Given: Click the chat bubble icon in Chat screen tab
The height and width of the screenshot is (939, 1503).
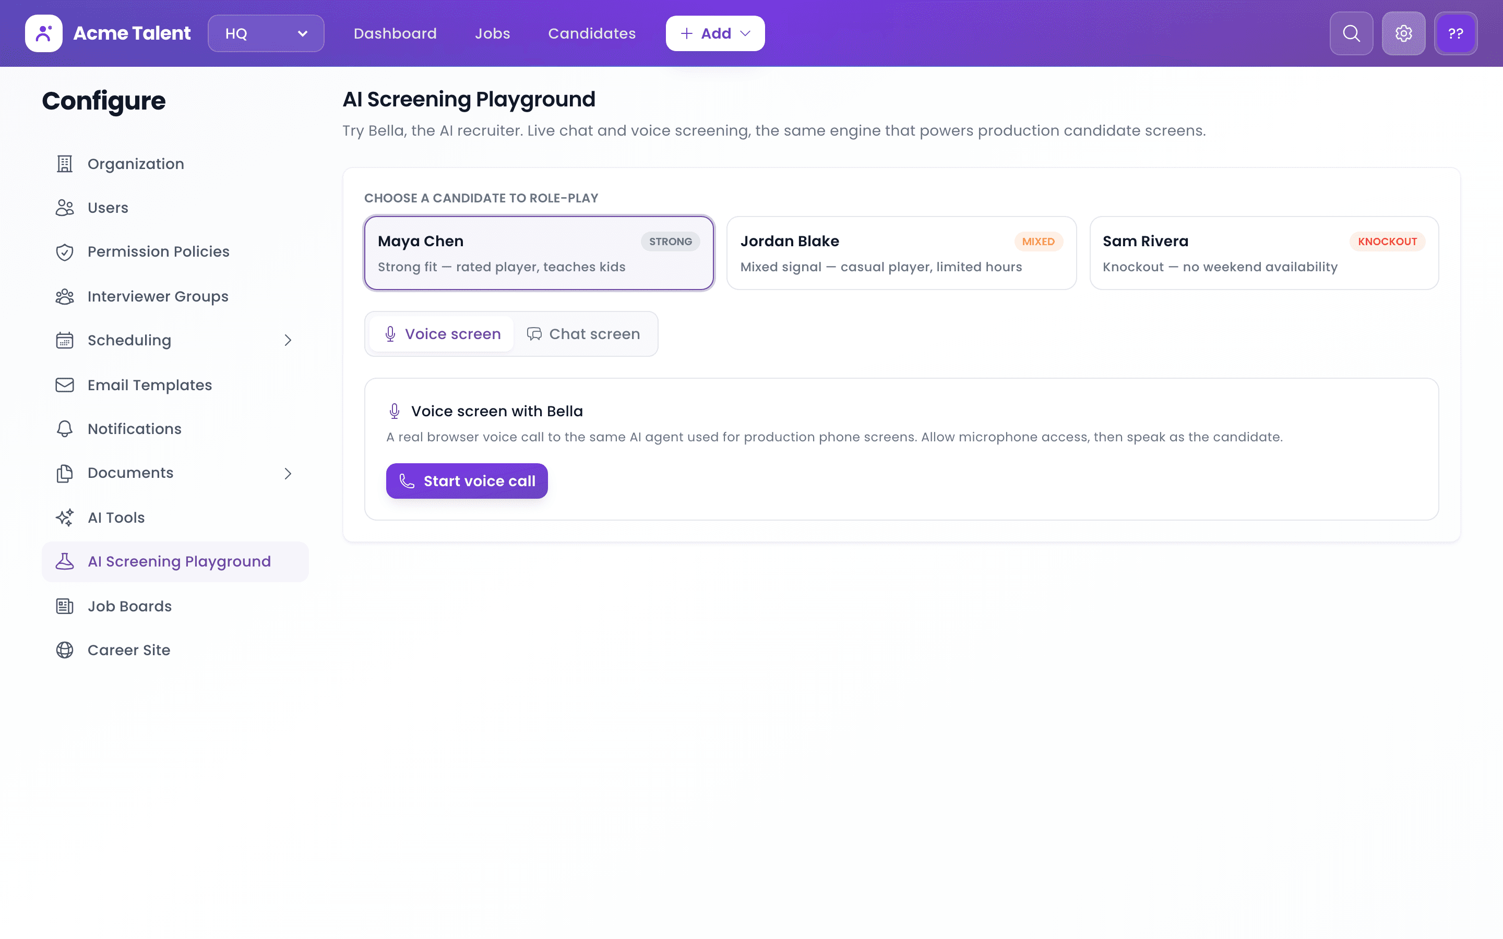Looking at the screenshot, I should pyautogui.click(x=534, y=334).
